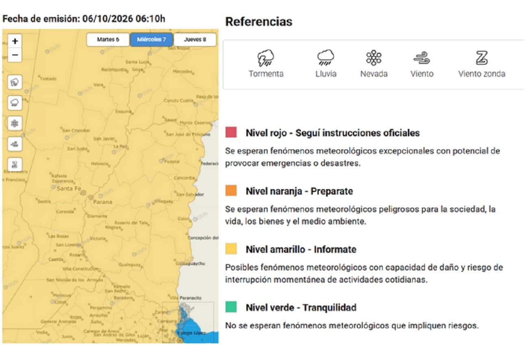The height and width of the screenshot is (345, 529).
Task: Click the Lluvia reference icon
Action: click(x=326, y=58)
